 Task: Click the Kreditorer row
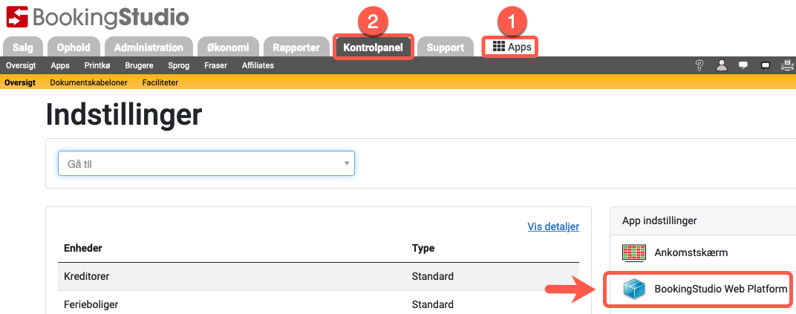(x=319, y=276)
